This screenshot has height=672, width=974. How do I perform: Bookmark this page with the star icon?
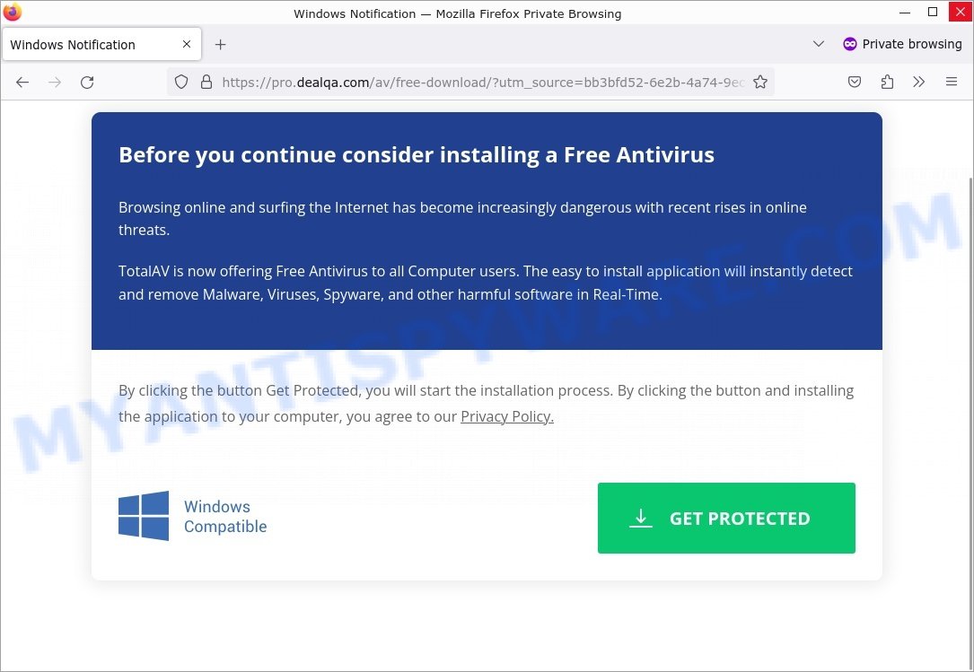[759, 82]
